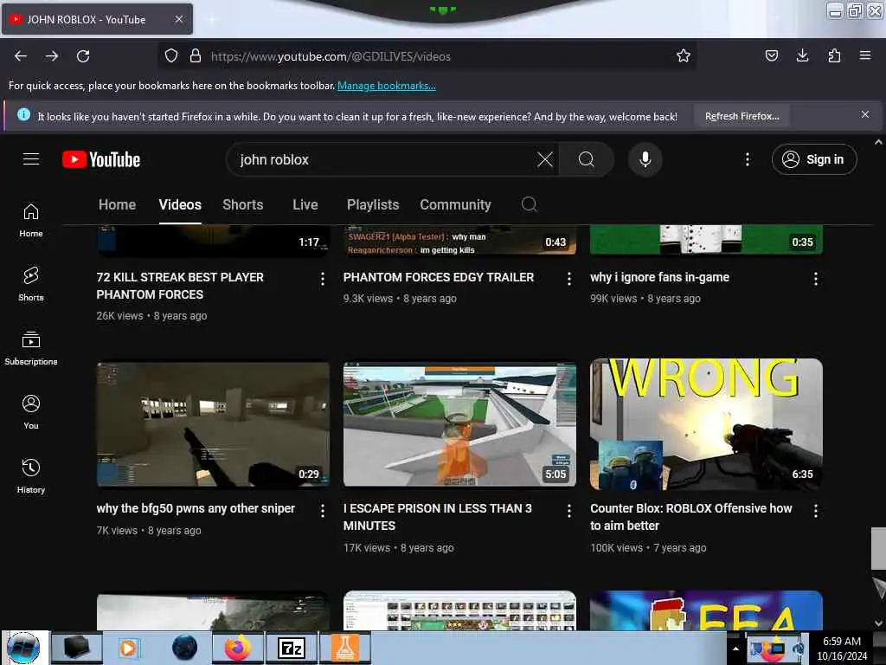Switch to the channel Live tab
886x665 pixels.
(x=305, y=204)
